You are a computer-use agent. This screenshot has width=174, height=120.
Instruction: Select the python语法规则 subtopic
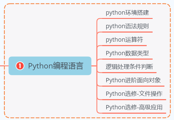click(x=127, y=26)
